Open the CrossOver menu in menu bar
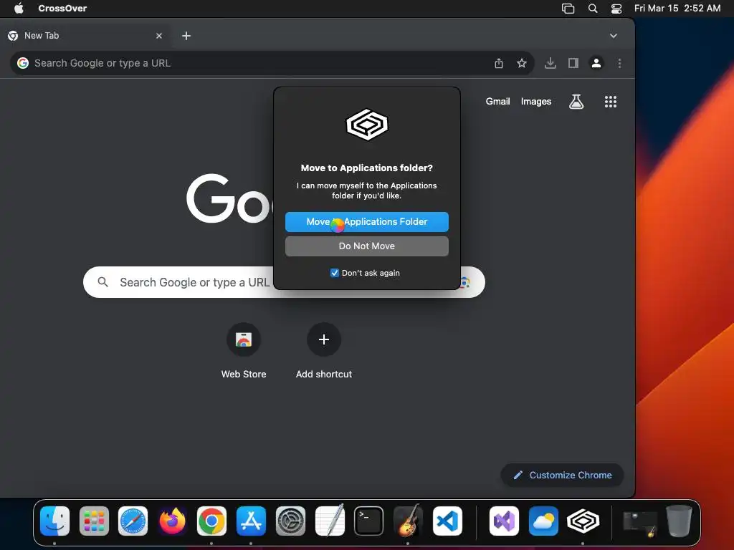This screenshot has height=550, width=734. point(62,8)
